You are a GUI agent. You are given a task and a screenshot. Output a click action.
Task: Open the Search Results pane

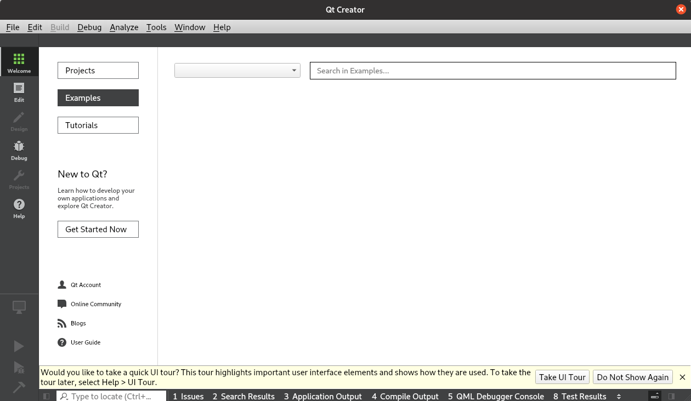[243, 396]
